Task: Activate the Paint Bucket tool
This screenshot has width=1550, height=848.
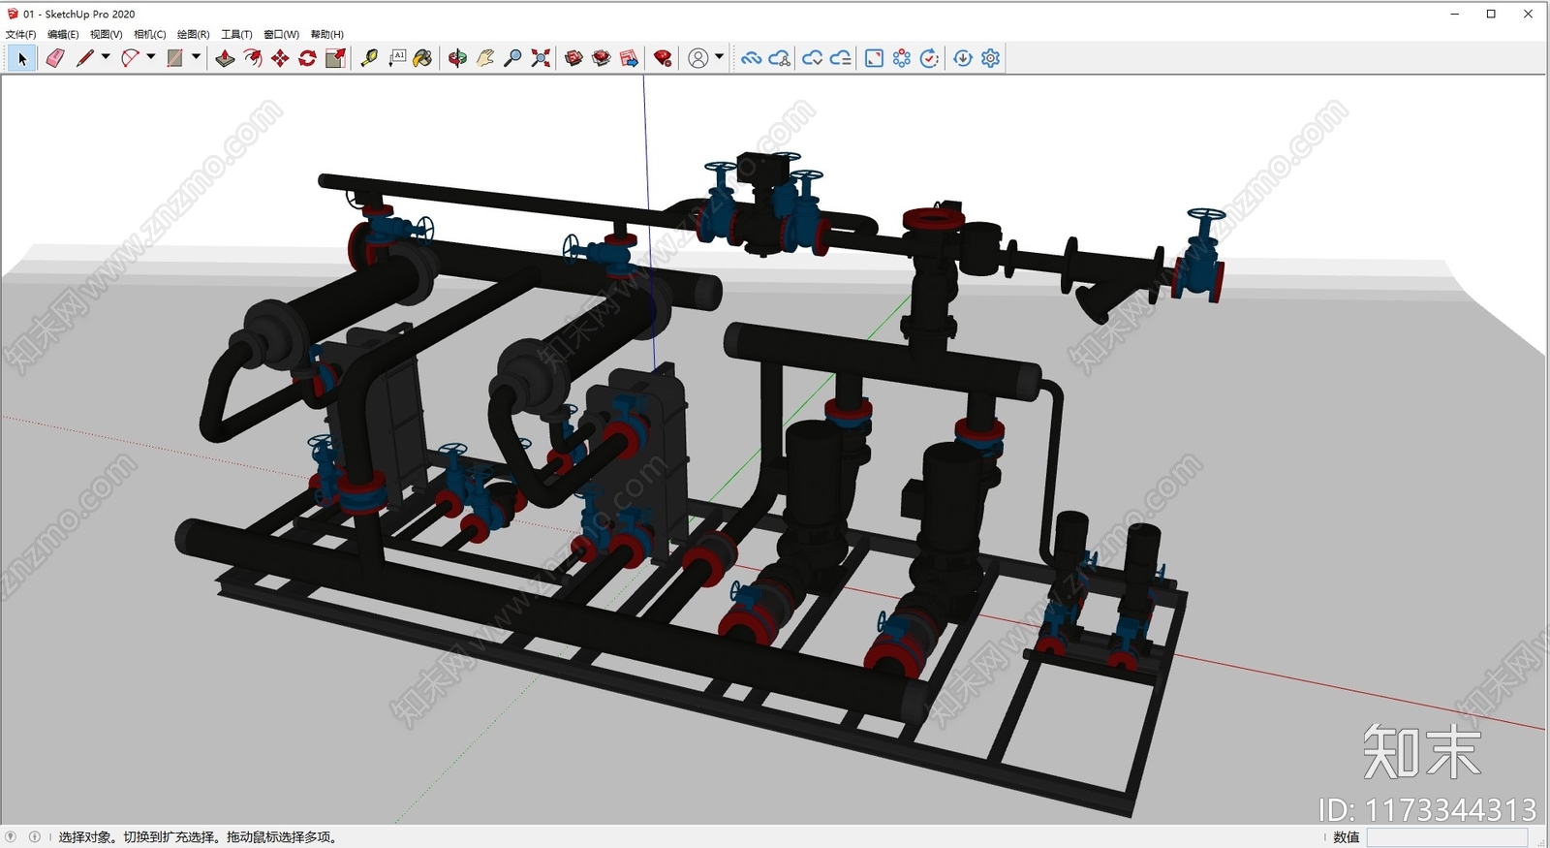Action: point(423,59)
